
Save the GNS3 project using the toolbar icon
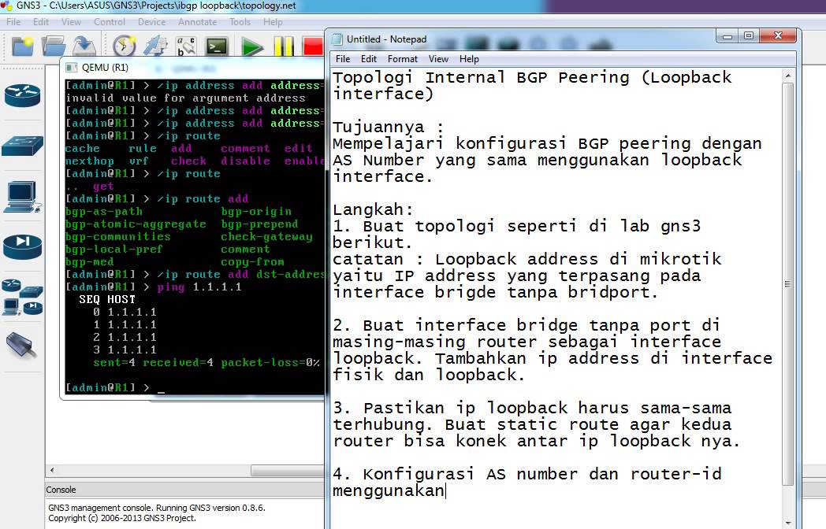(x=84, y=46)
